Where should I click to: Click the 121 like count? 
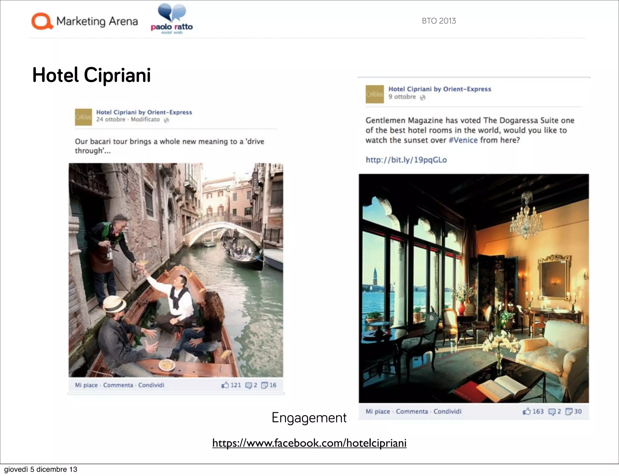pos(236,385)
